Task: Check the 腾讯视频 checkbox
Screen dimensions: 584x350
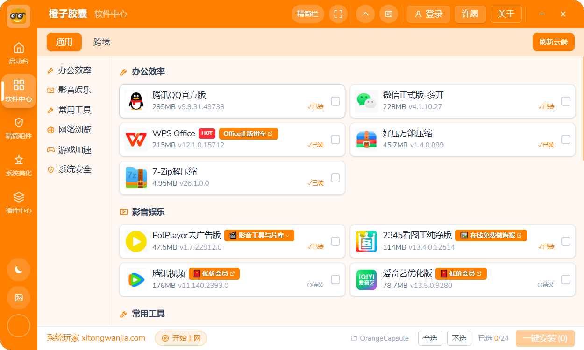Action: [335, 279]
